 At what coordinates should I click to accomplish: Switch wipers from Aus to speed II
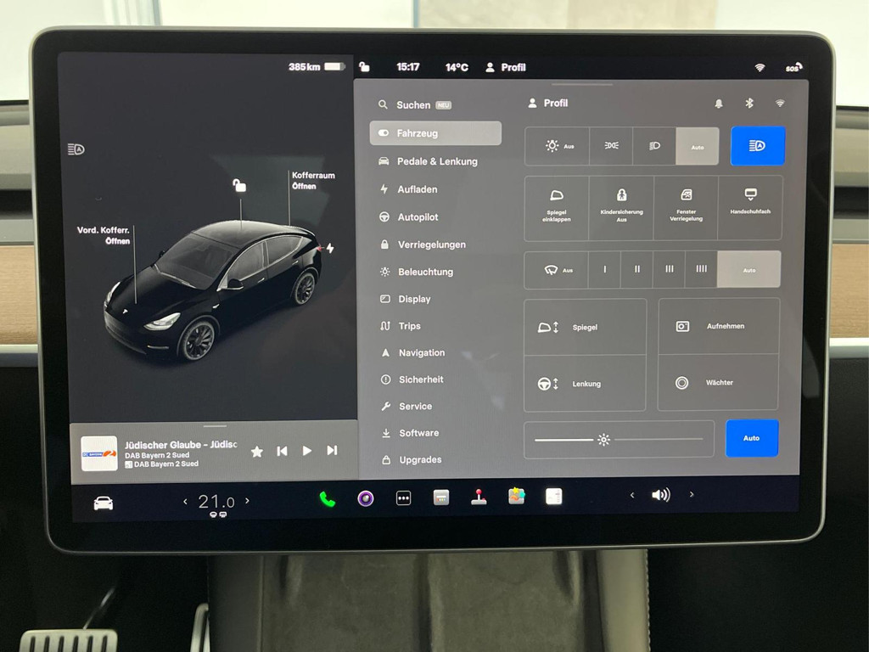click(636, 269)
